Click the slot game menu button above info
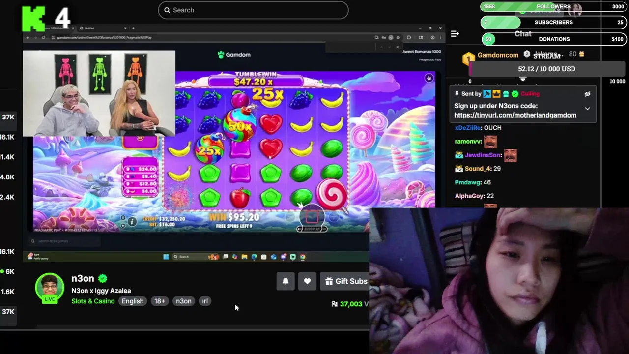The image size is (629, 354). tap(123, 218)
